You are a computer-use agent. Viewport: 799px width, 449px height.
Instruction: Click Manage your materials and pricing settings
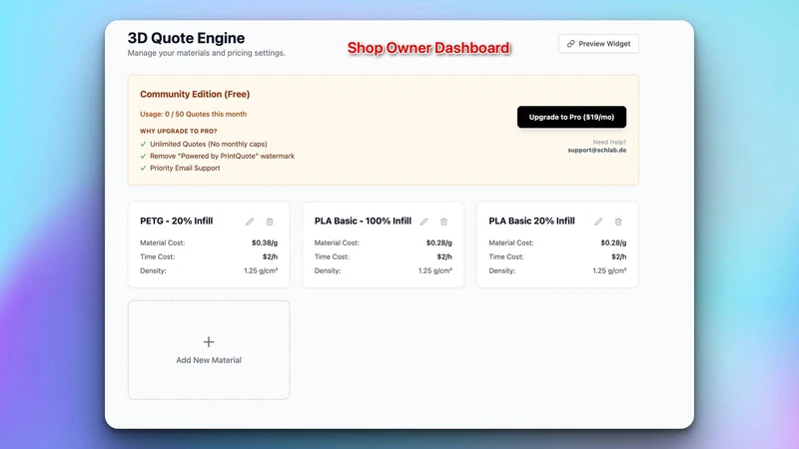point(207,53)
